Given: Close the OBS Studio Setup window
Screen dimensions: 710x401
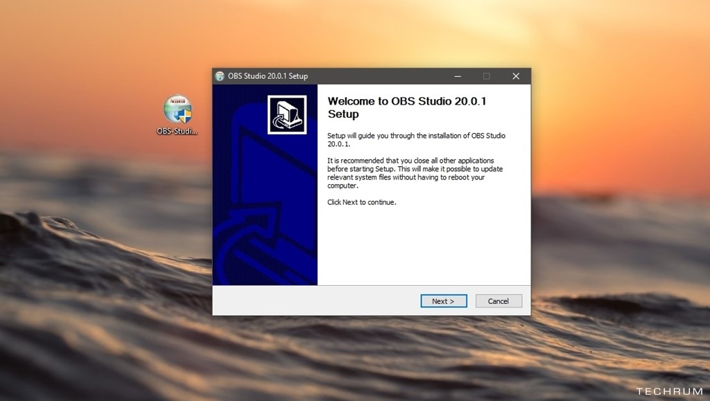Looking at the screenshot, I should point(515,76).
